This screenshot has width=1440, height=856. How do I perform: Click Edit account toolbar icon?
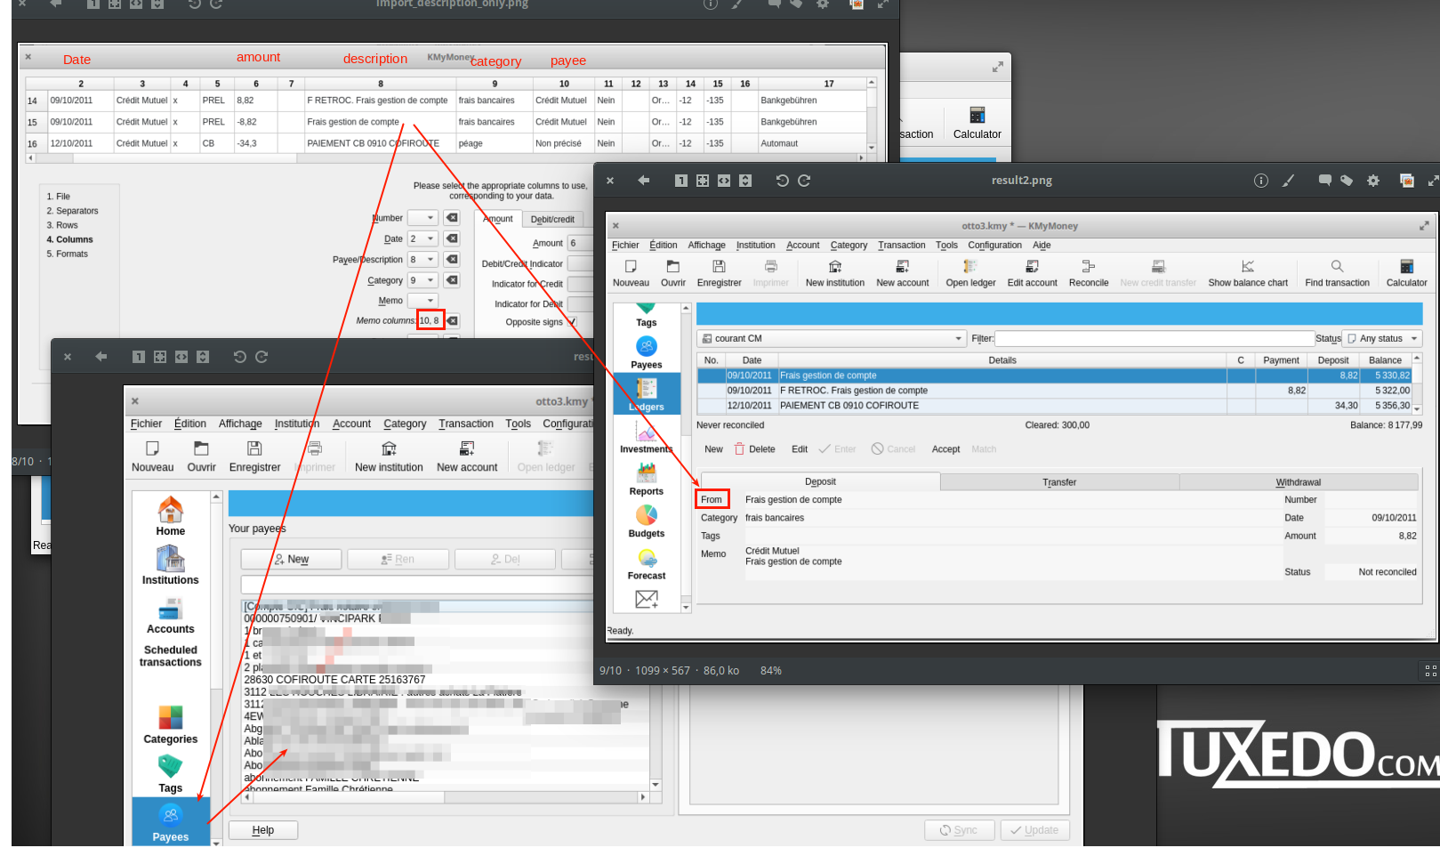[1032, 273]
